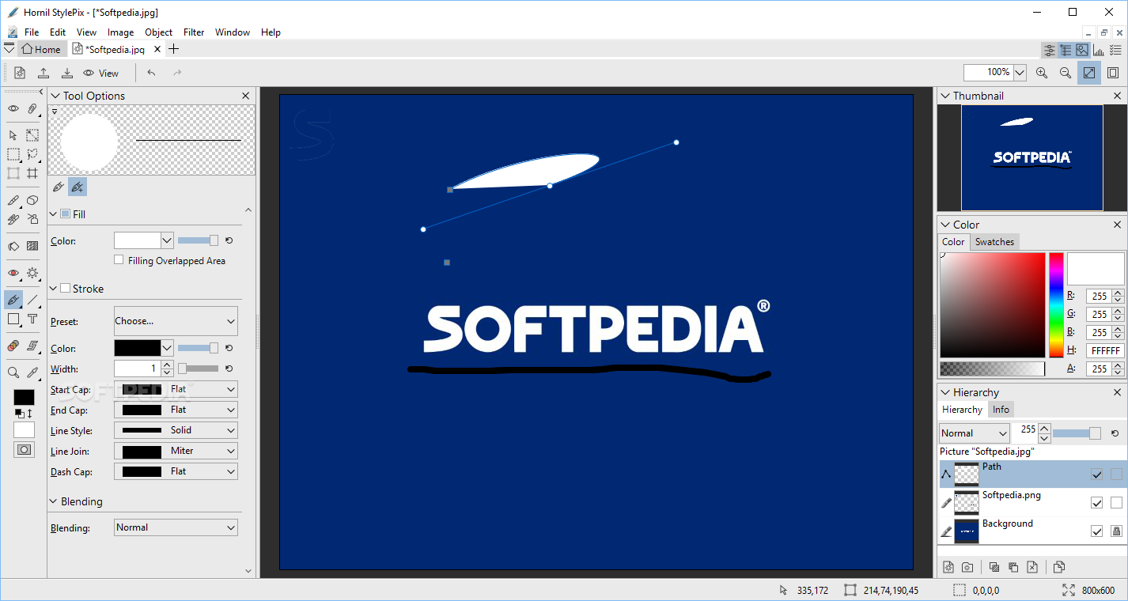
Task: Close the Tool Options panel
Action: 245,96
